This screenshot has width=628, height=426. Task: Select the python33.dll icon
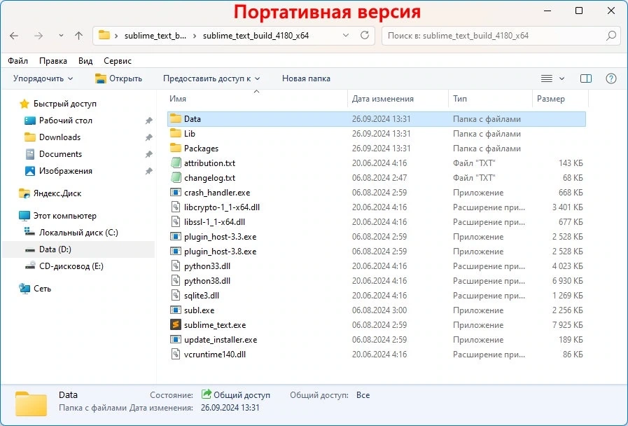[x=176, y=266]
